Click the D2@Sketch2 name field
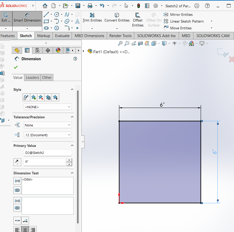Screen dimensions: 234x232 (x=48, y=153)
